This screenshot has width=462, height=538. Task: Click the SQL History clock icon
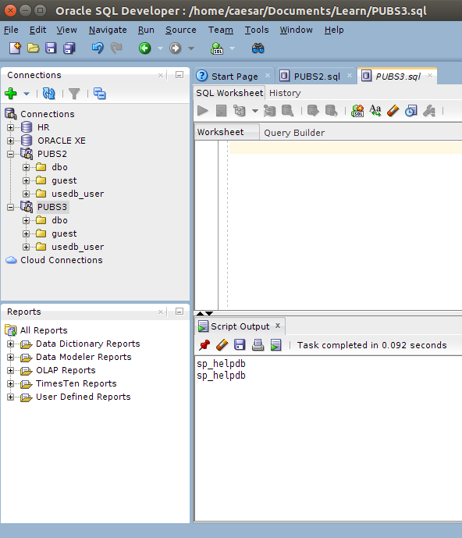(411, 111)
